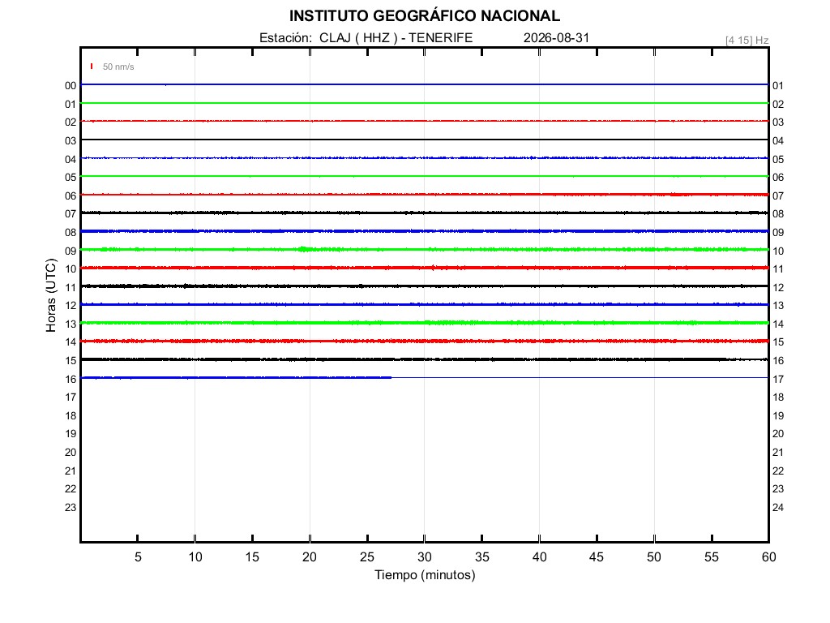The image size is (830, 623).
Task: Click the event burst on the 09 trace
Action: 303,249
